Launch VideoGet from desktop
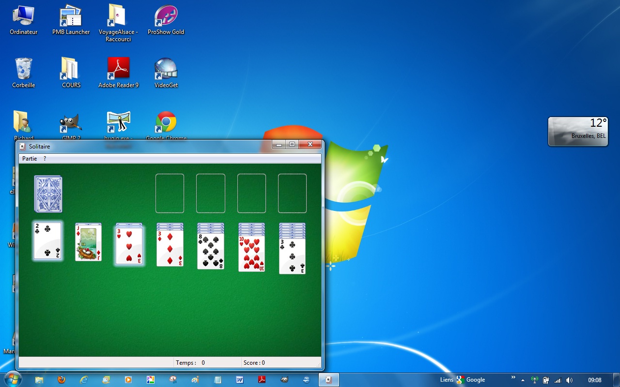 tap(166, 73)
